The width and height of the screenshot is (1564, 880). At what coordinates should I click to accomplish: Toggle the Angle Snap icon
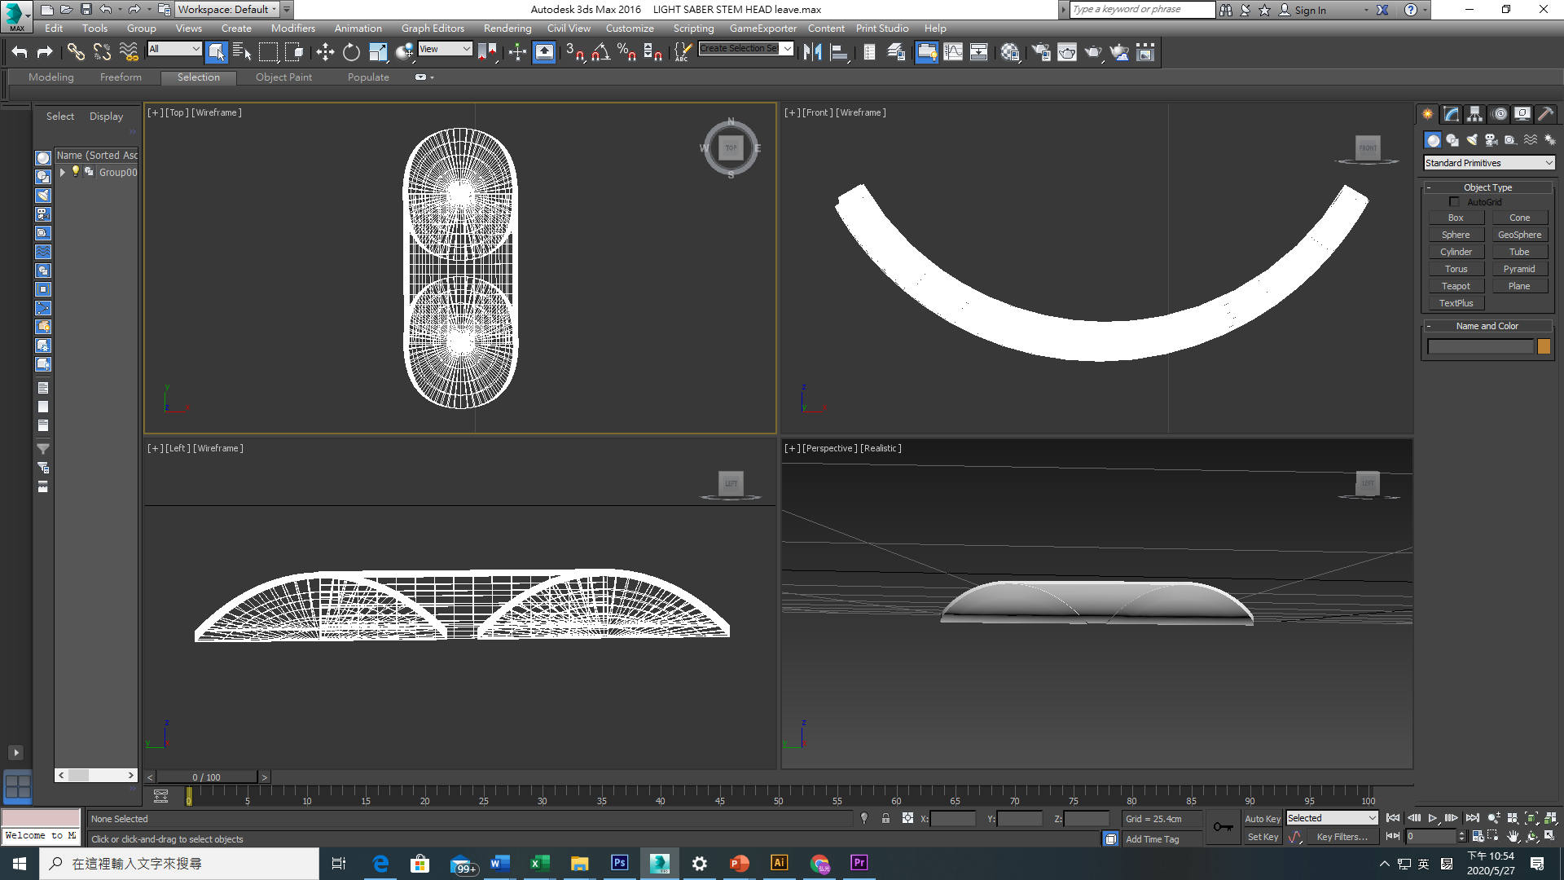pyautogui.click(x=601, y=52)
